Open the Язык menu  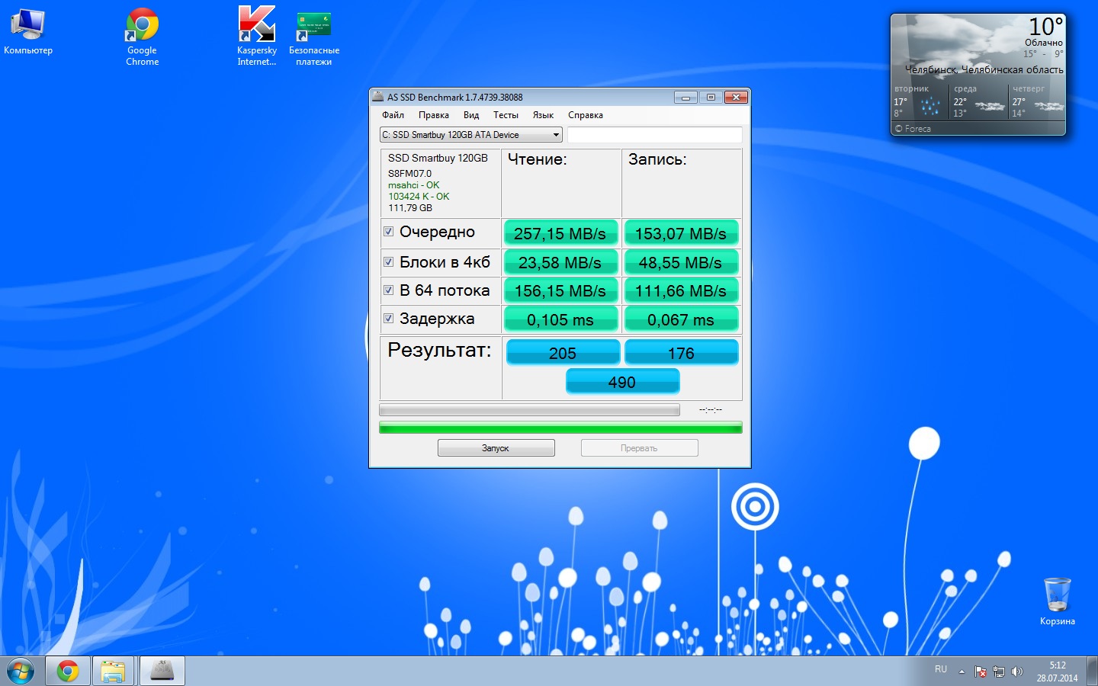[x=543, y=115]
